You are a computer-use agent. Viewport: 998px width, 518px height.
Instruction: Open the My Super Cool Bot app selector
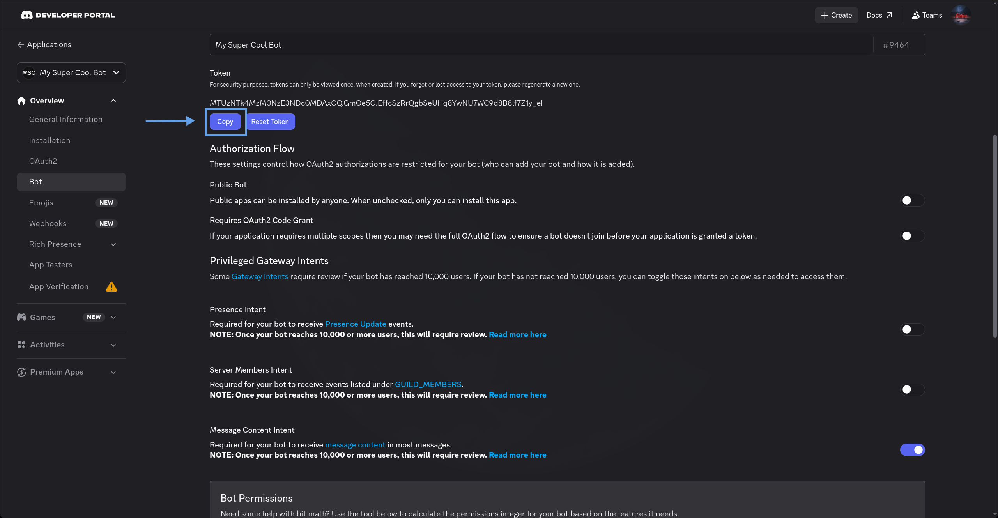71,73
